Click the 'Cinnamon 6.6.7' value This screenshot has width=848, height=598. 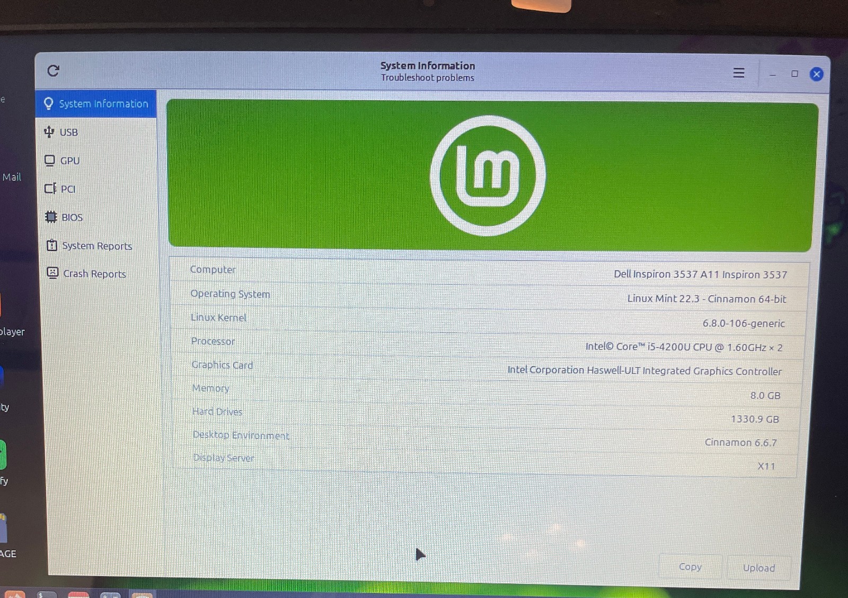[740, 442]
